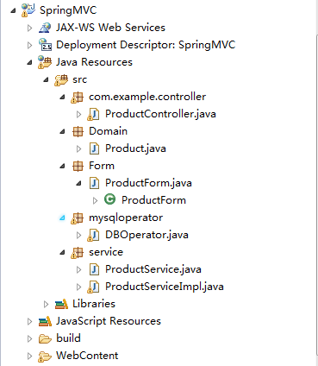
Task: Select the 'com.example.controller' package label
Action: (x=147, y=97)
